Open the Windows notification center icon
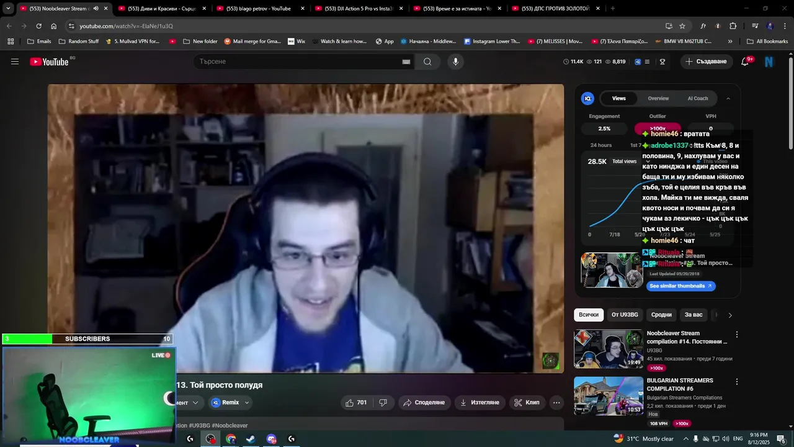The width and height of the screenshot is (794, 447). pyautogui.click(x=781, y=439)
